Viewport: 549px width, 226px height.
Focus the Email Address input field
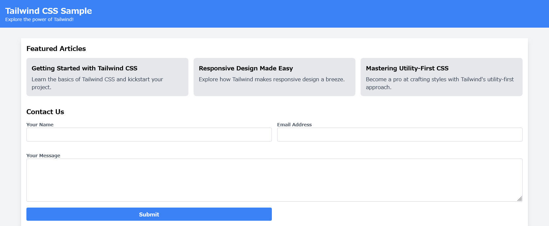[x=400, y=135]
